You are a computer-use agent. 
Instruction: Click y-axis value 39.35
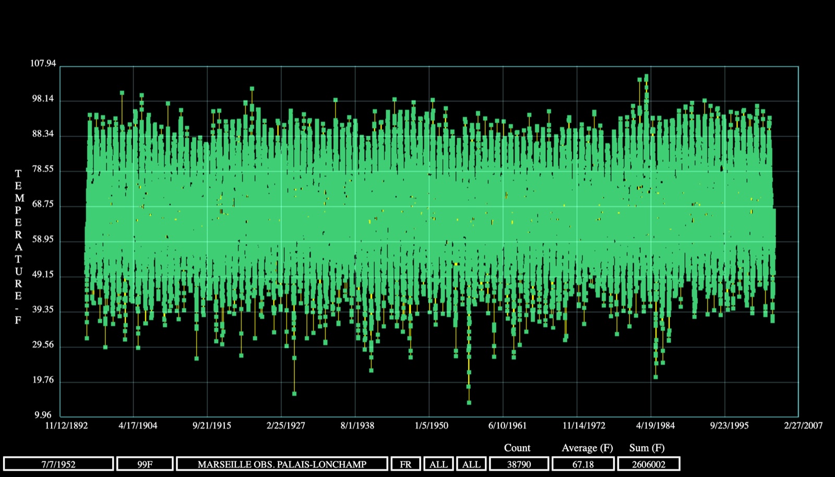pos(43,309)
